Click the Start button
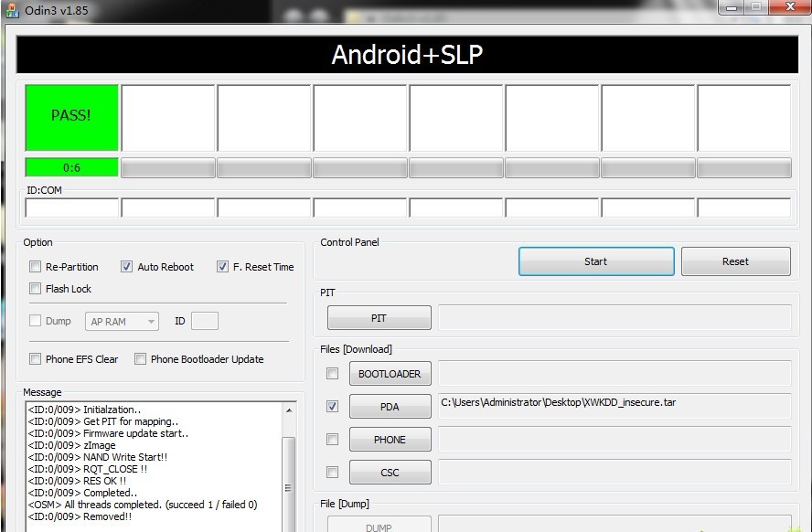812x532 pixels. pos(596,261)
